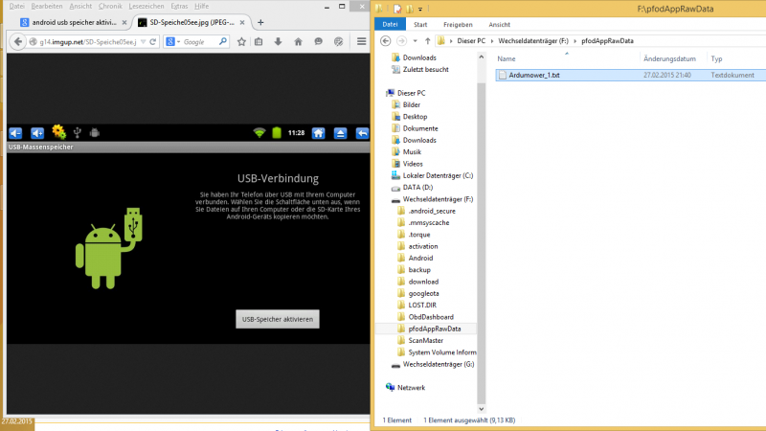The width and height of the screenshot is (766, 431).
Task: Select Wechseldatenträger (G:) in tree
Action: click(x=439, y=364)
